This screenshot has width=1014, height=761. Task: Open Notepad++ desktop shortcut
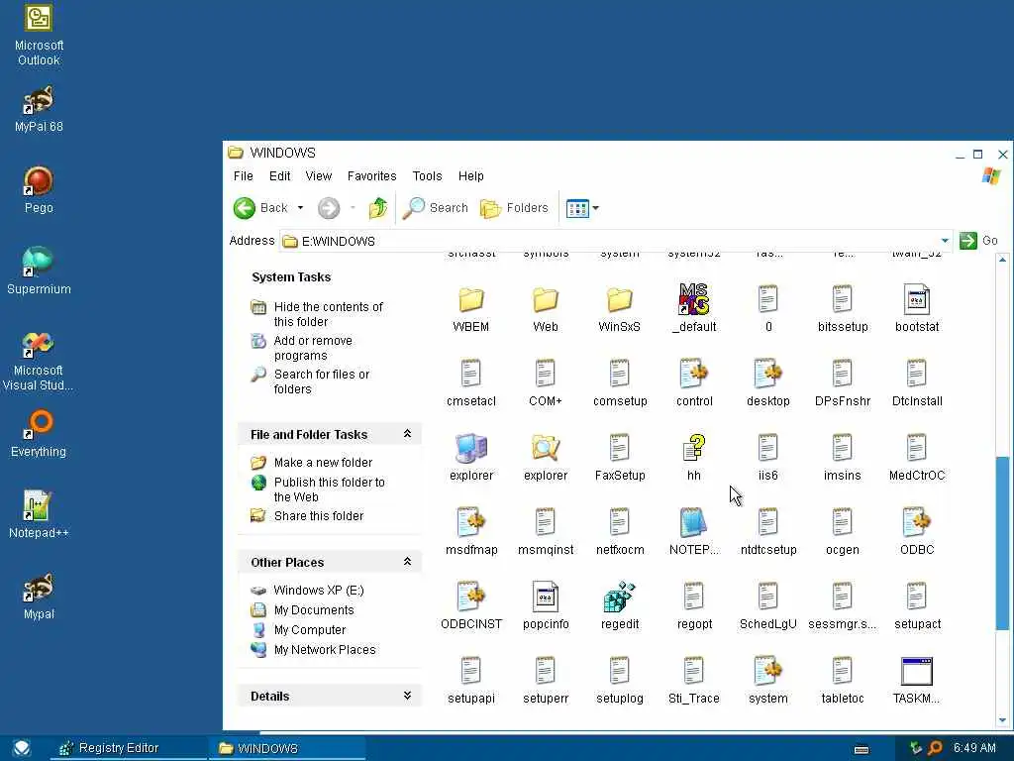(x=39, y=514)
